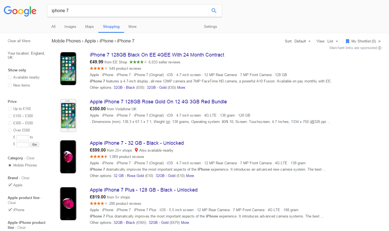Uncheck the iPhone product line checkbox
The width and height of the screenshot is (389, 231).
pyautogui.click(x=10, y=210)
